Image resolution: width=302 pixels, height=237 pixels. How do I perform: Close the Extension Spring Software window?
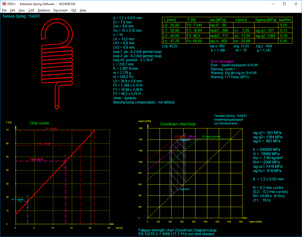click(x=296, y=4)
